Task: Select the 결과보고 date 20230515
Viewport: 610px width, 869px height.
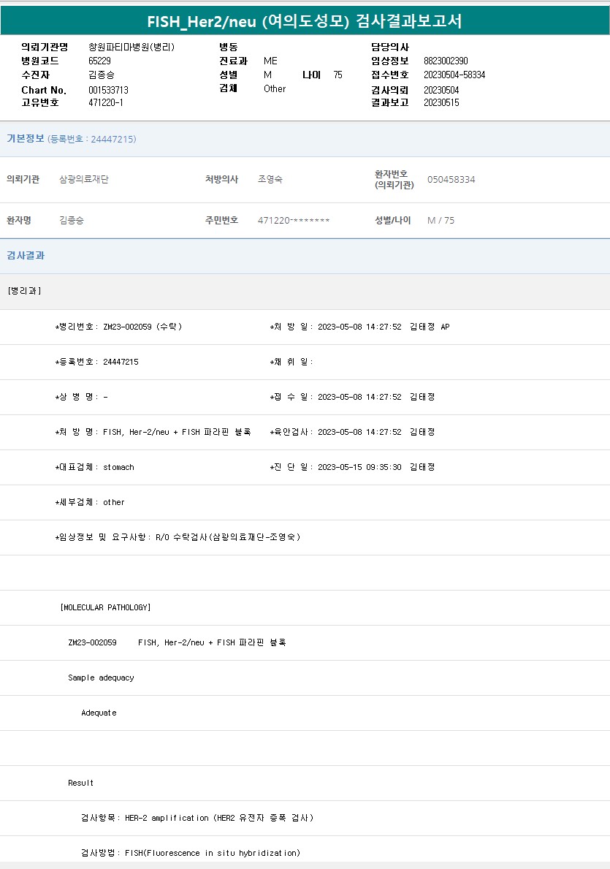Action: [x=441, y=102]
